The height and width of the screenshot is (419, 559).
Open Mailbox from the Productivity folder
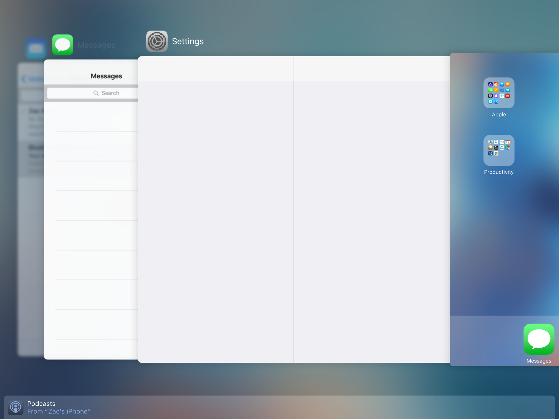(x=502, y=148)
